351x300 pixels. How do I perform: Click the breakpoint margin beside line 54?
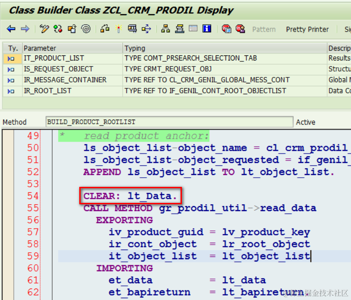coord(8,196)
